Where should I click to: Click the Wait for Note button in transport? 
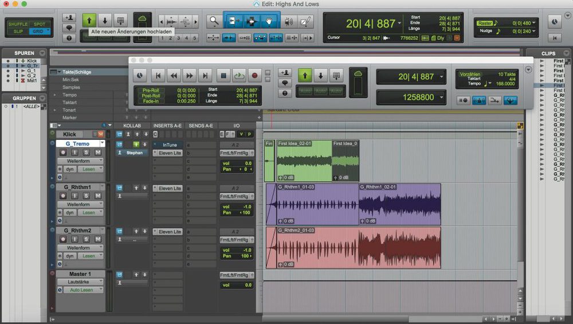click(x=463, y=100)
